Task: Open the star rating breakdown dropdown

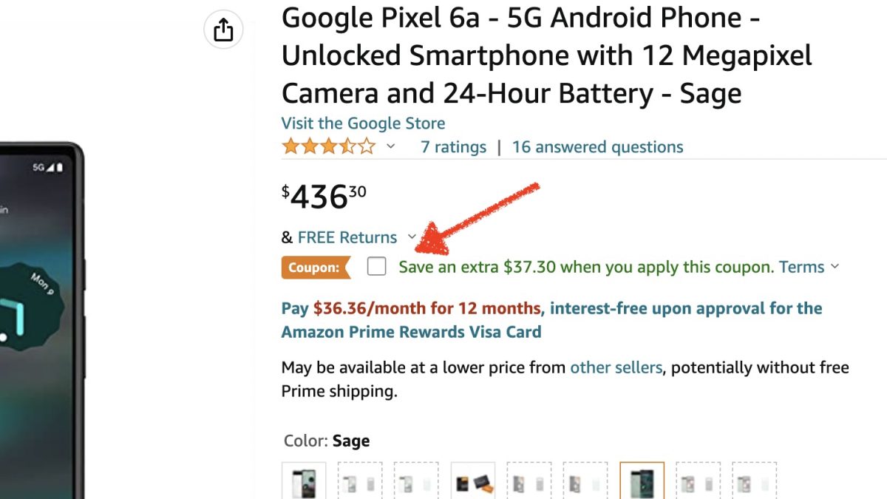Action: (391, 147)
